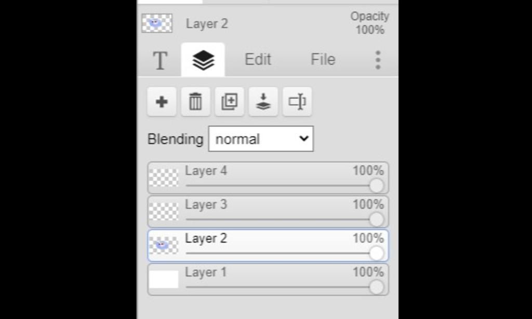Click the add new layer plus icon
The image size is (532, 319).
click(x=162, y=101)
